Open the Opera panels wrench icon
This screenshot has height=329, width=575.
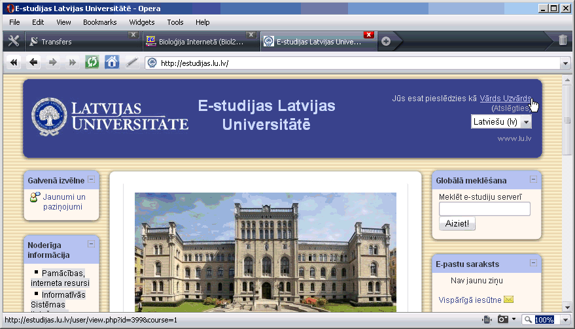click(x=14, y=41)
